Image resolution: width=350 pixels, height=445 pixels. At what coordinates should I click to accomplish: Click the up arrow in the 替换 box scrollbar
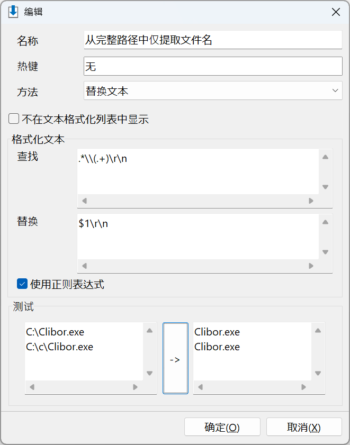(x=325, y=222)
